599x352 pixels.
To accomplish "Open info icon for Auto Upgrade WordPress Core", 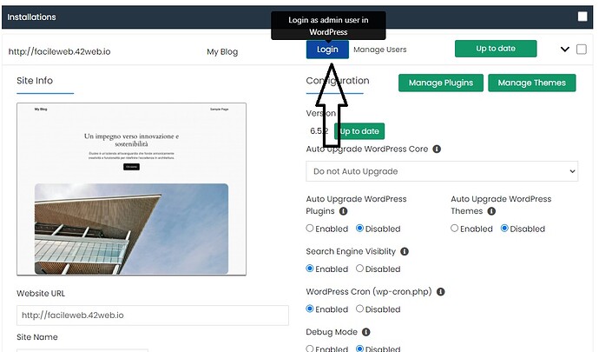I will click(x=437, y=149).
